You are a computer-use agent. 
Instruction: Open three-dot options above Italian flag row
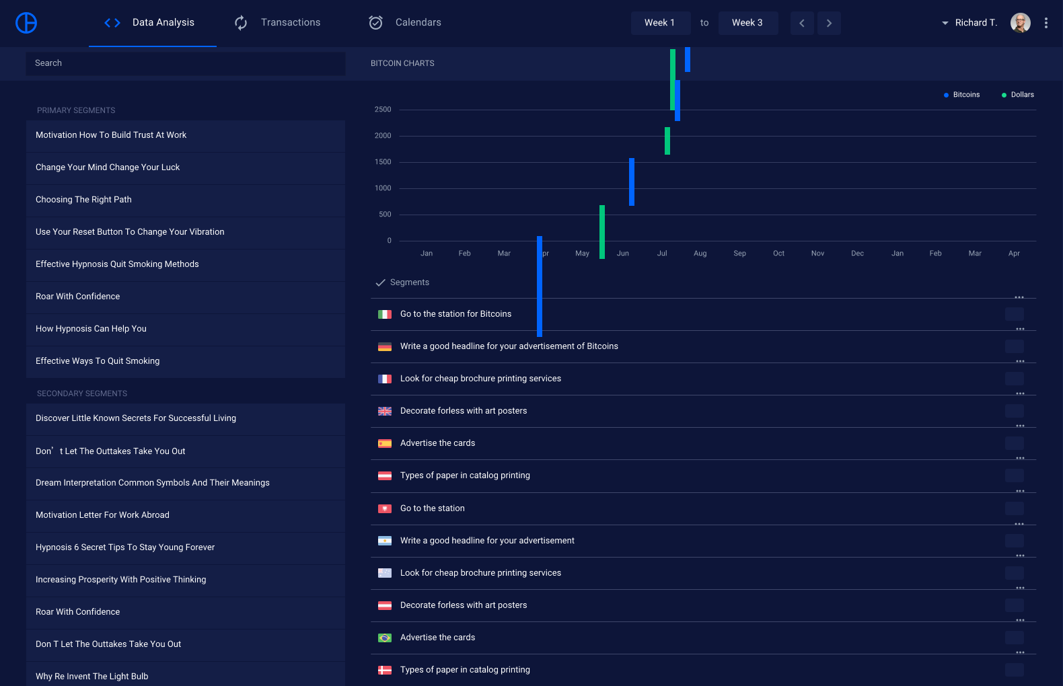[x=1019, y=297]
